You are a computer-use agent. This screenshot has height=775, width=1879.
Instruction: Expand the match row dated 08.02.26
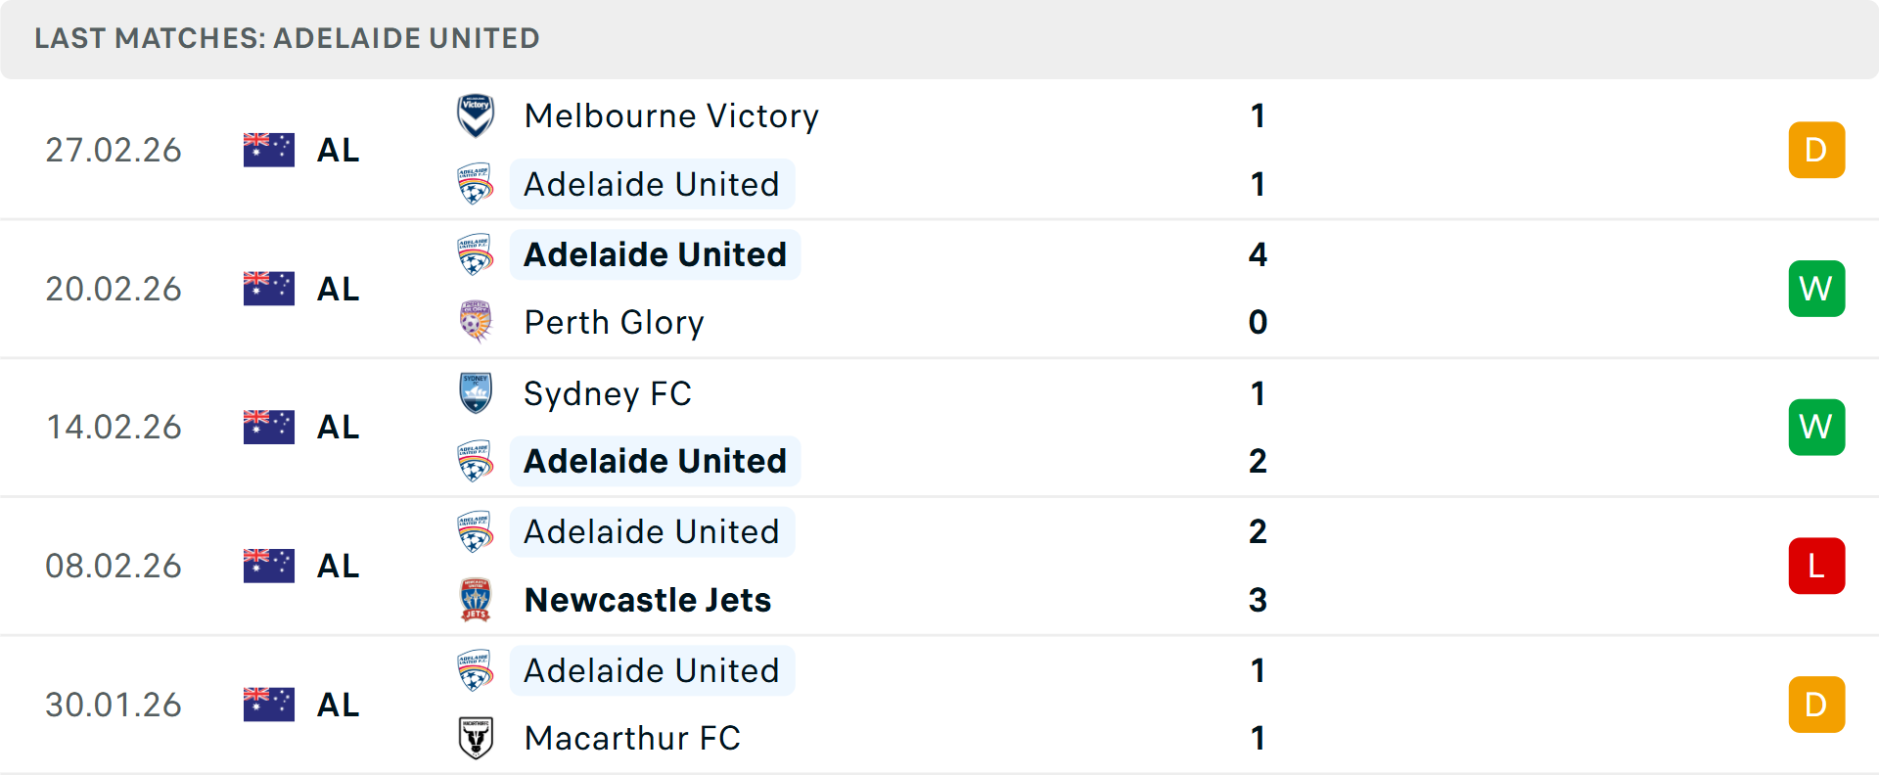click(x=939, y=566)
